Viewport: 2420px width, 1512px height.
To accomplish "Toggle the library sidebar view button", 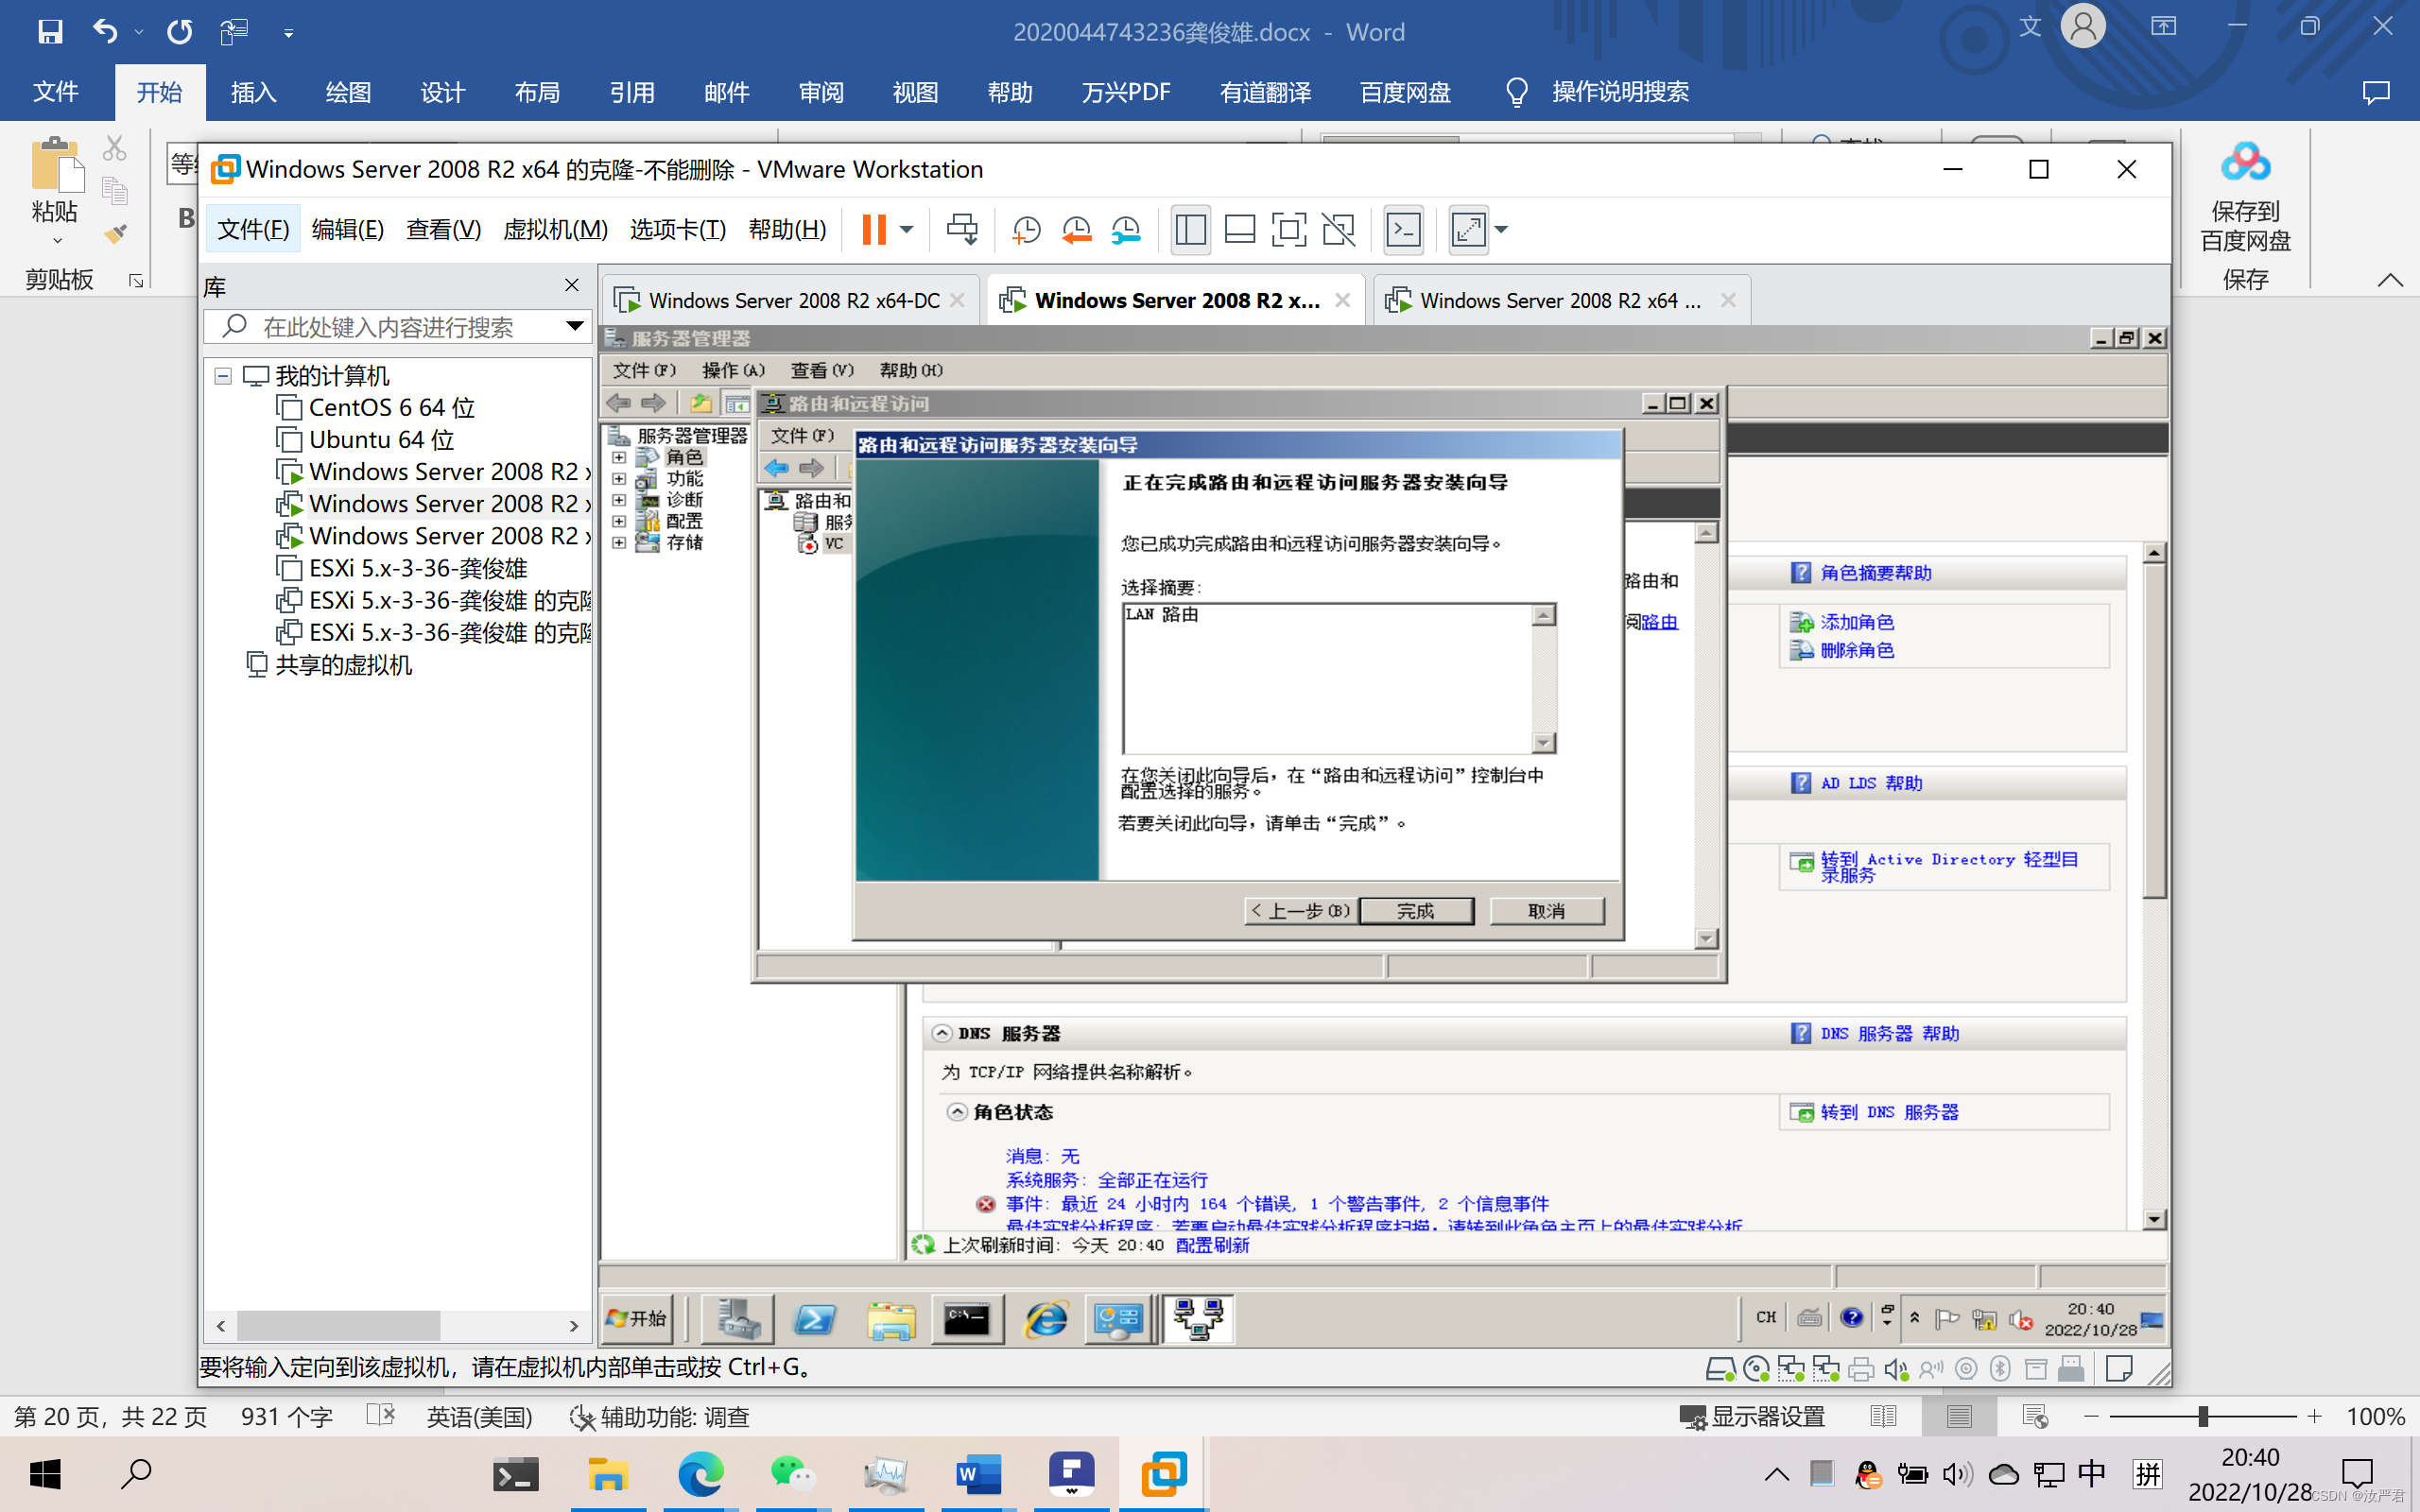I will [x=1190, y=230].
